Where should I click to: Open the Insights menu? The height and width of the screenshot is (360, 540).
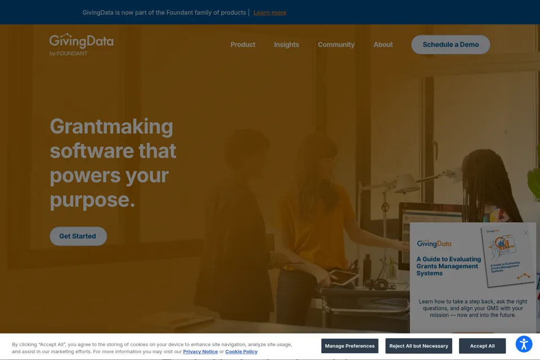[x=286, y=44]
